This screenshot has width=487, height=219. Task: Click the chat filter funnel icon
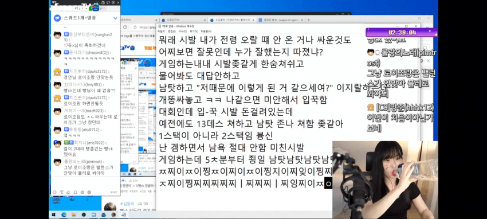click(61, 192)
